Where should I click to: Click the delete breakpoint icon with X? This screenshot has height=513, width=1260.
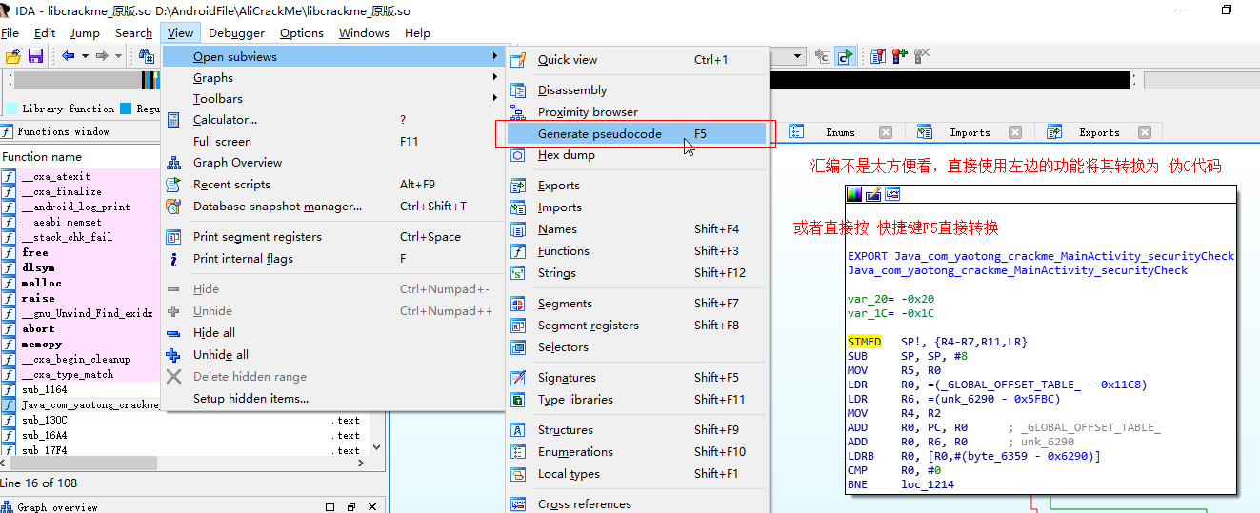tap(921, 56)
